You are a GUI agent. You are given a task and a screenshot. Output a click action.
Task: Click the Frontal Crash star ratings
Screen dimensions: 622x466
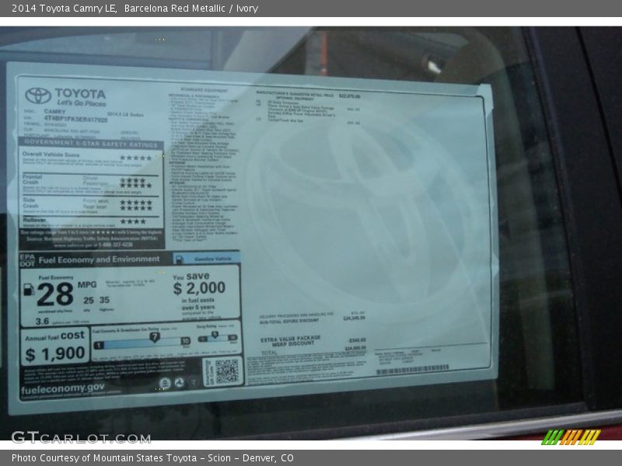coord(135,183)
